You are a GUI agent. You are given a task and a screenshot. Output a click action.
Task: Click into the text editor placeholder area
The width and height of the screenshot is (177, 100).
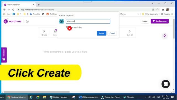(x=65, y=52)
